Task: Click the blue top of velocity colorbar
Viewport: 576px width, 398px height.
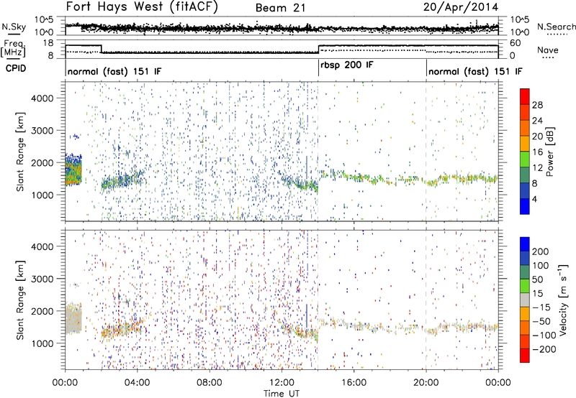Action: 525,244
